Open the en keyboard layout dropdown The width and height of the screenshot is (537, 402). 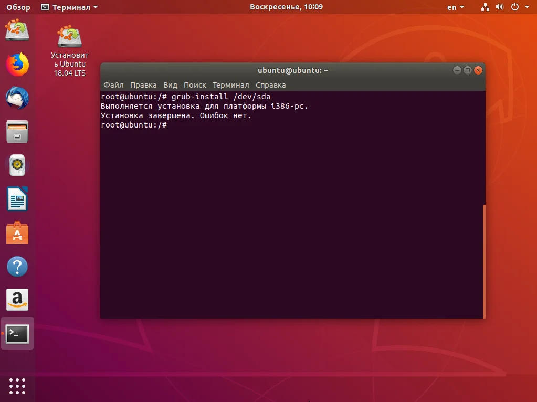pyautogui.click(x=455, y=7)
